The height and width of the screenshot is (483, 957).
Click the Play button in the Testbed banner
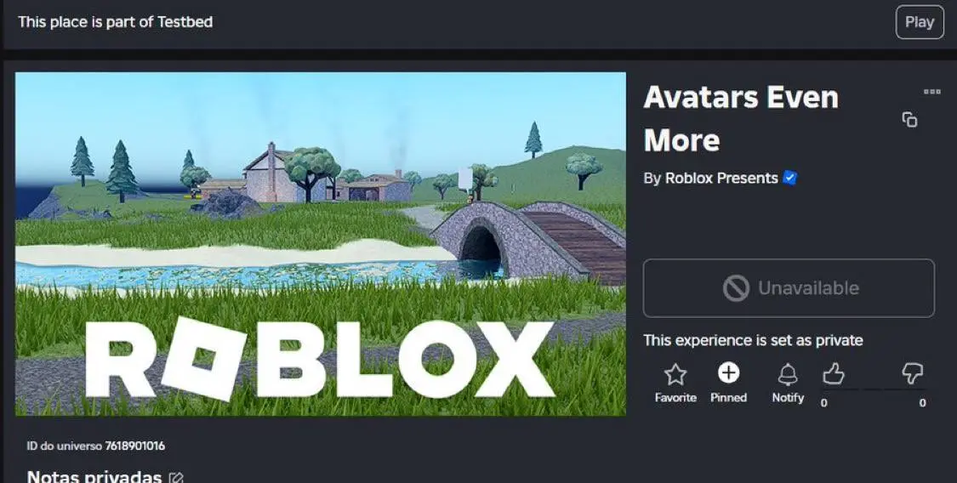click(920, 22)
